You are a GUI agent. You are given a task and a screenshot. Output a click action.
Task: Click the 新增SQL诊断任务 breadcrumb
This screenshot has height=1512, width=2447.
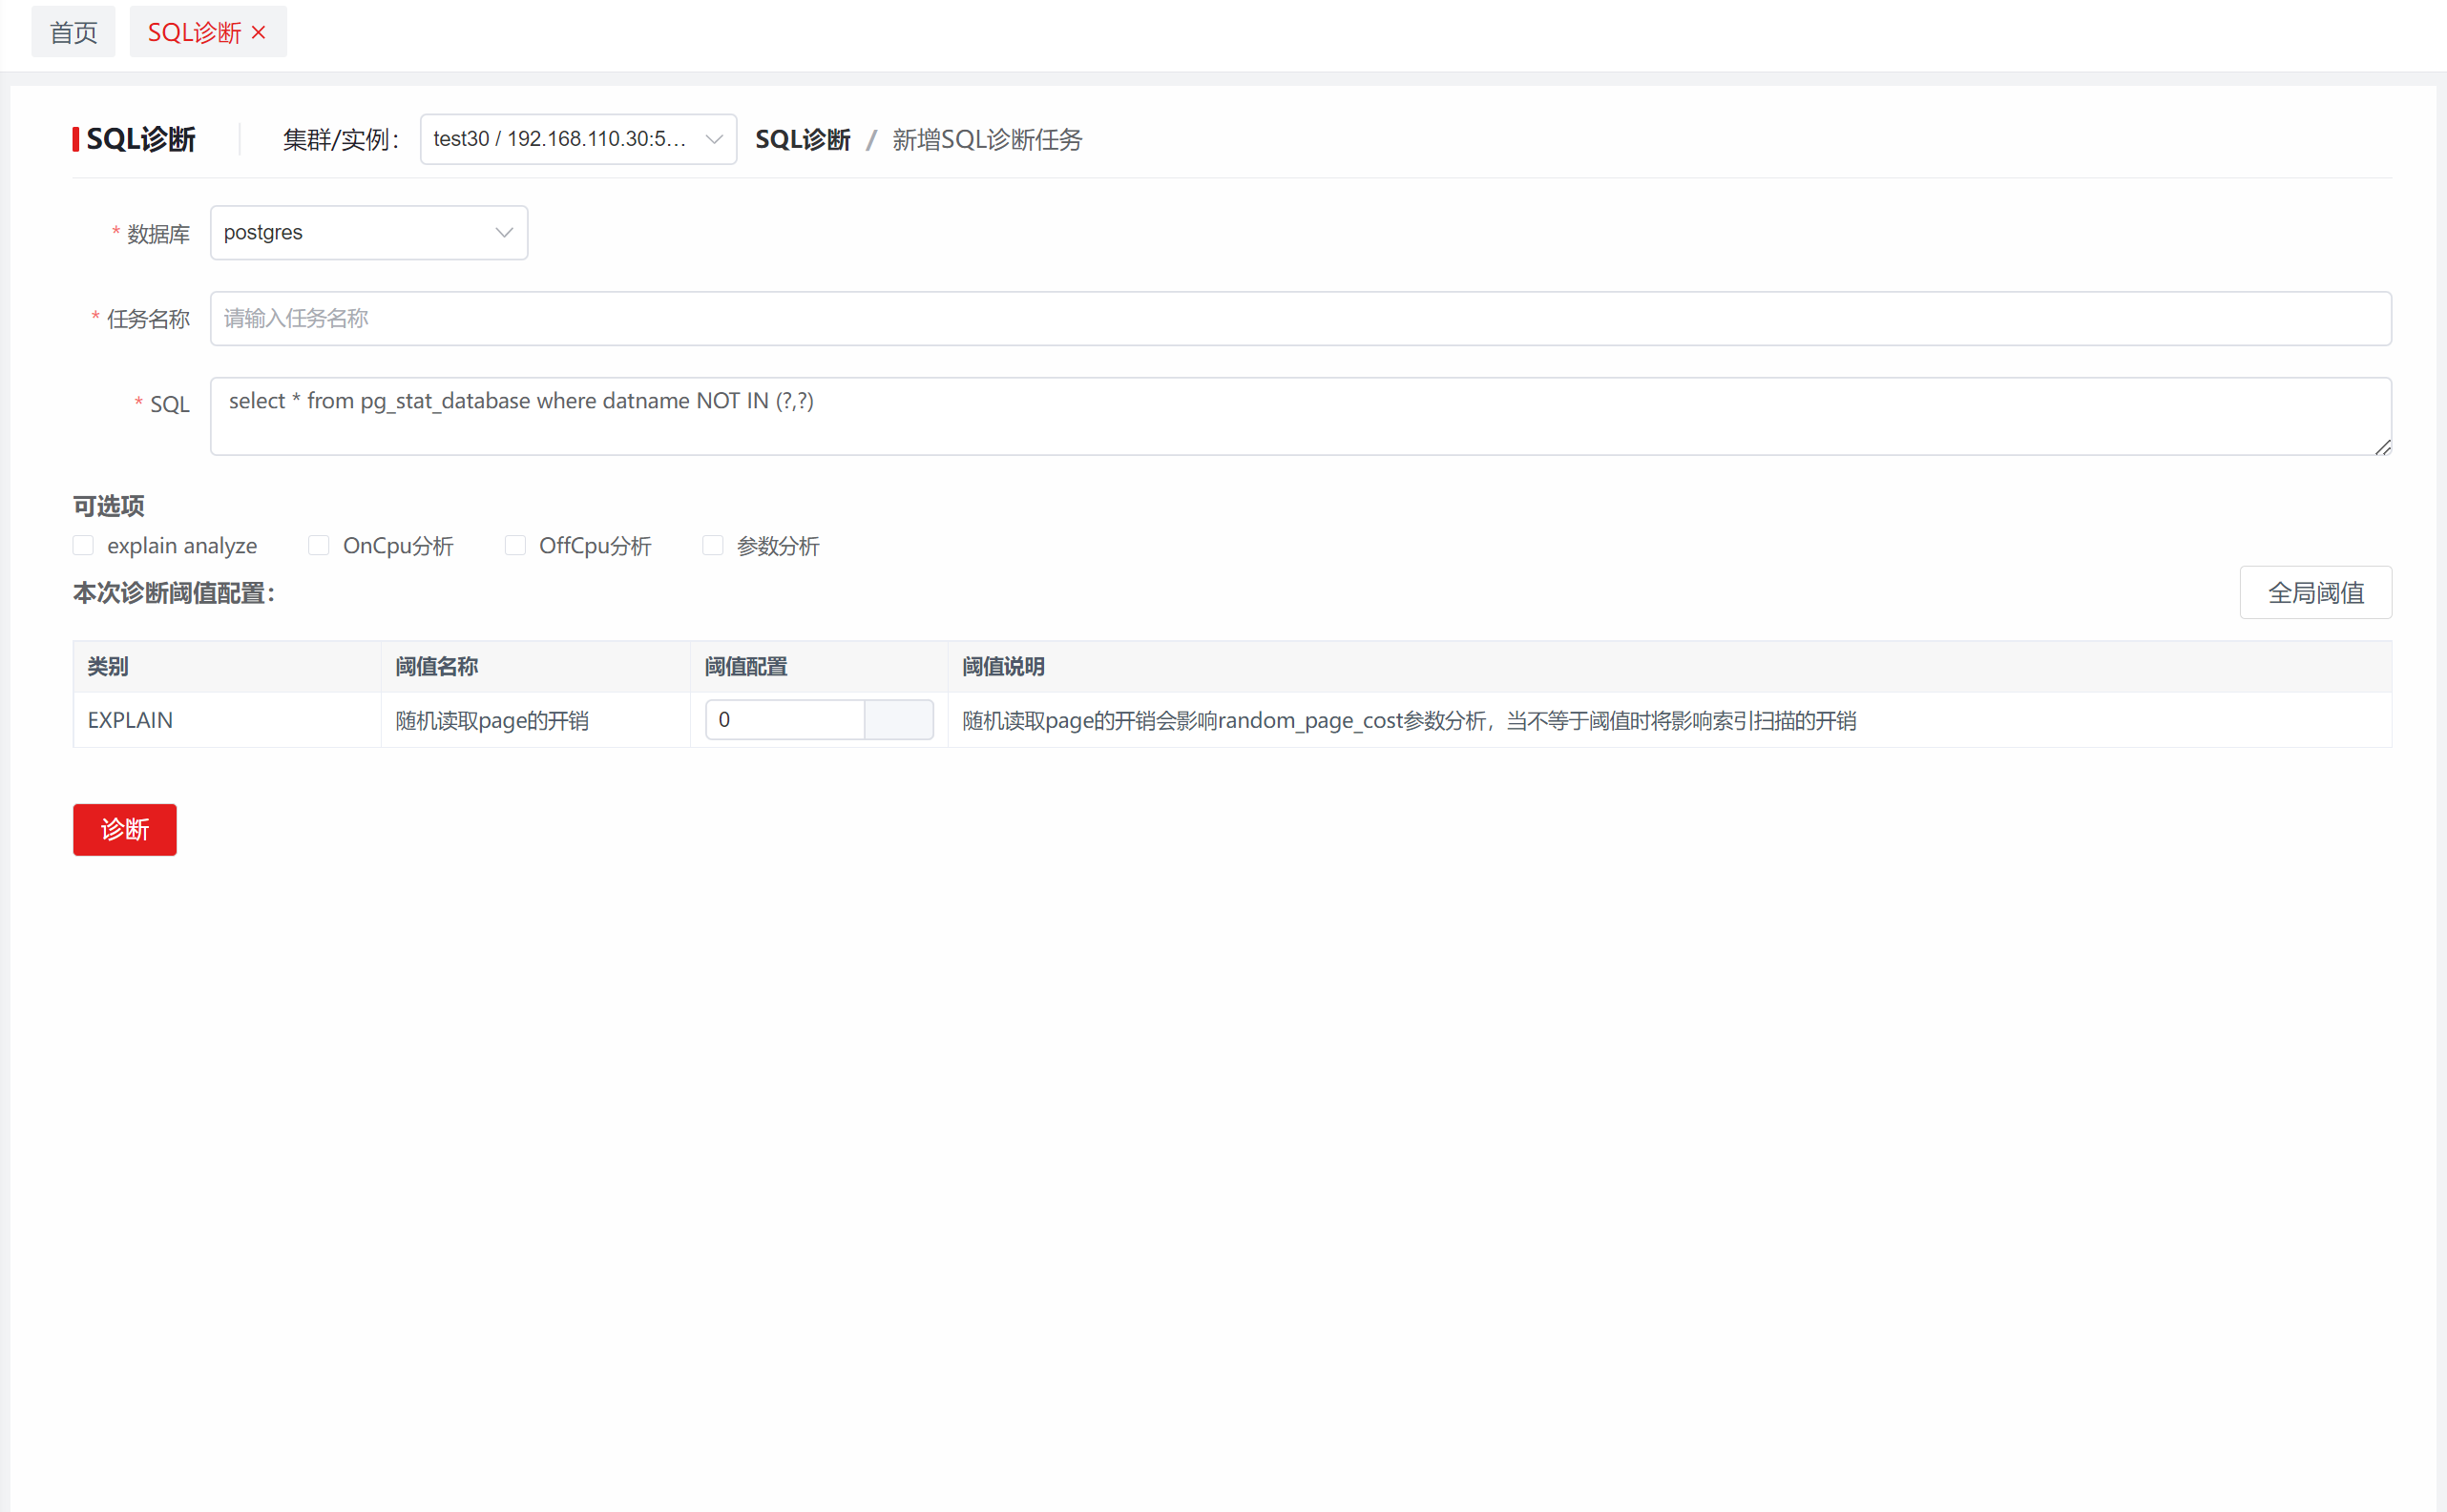pyautogui.click(x=987, y=140)
